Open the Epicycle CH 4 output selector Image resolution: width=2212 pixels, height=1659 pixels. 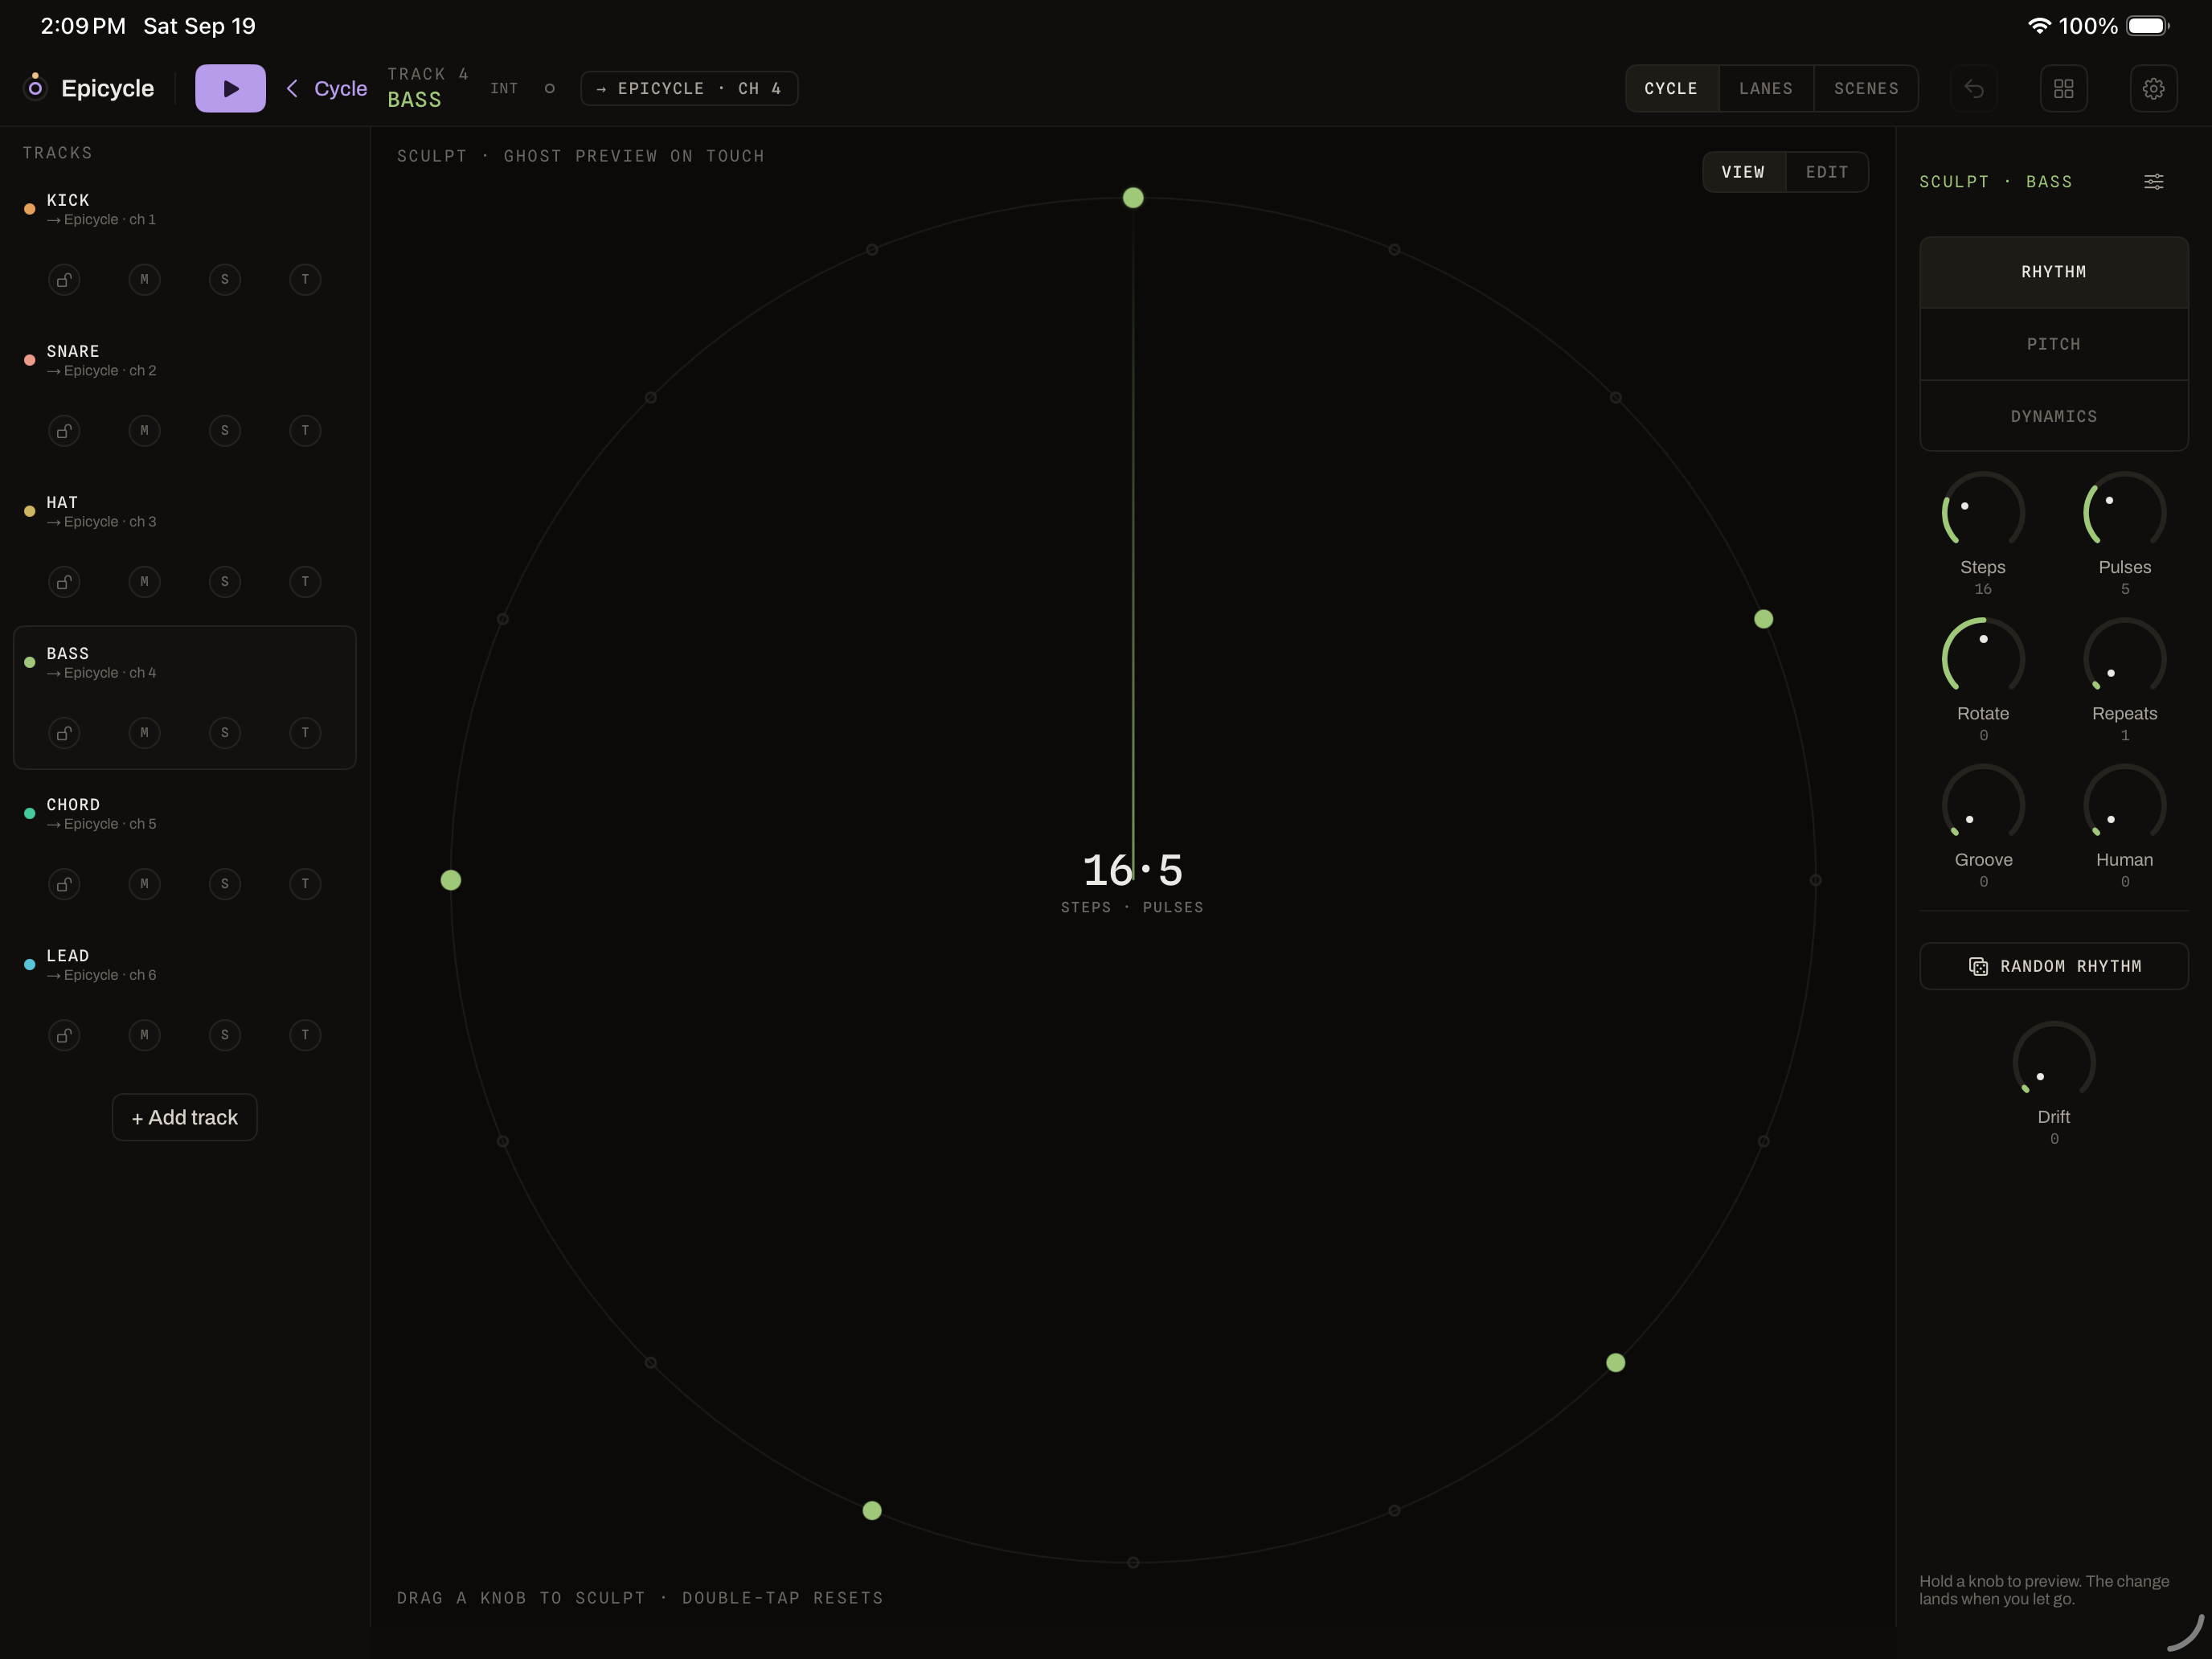(689, 88)
